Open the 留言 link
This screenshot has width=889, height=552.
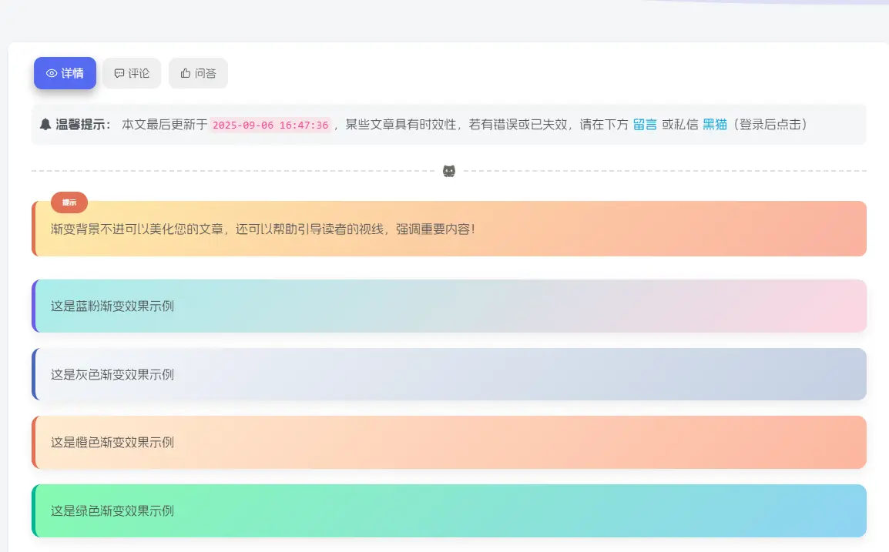[x=645, y=125]
